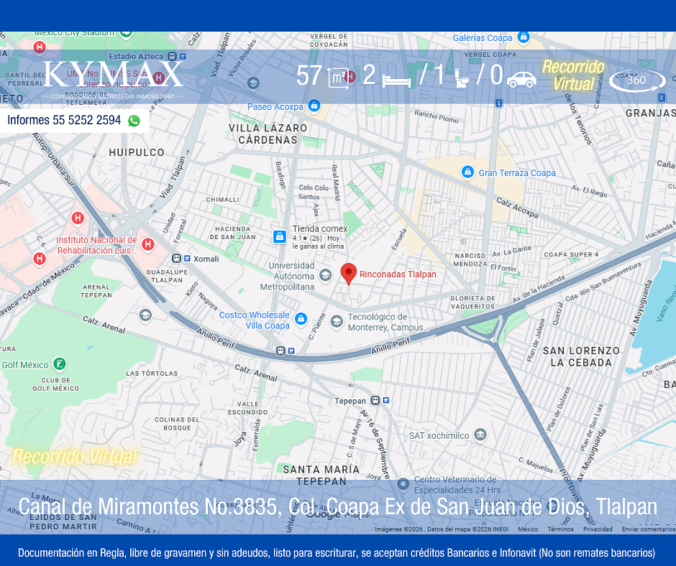Click the Galerías Coapa shopping icon
This screenshot has width=676, height=566.
[x=524, y=37]
